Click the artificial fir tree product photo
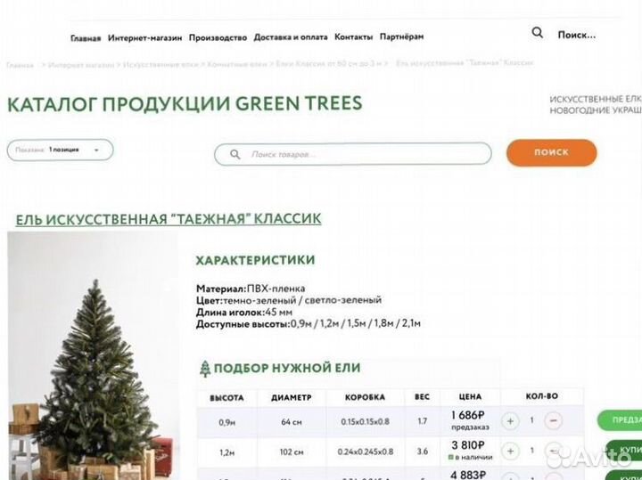The image size is (642, 480). pos(93,355)
